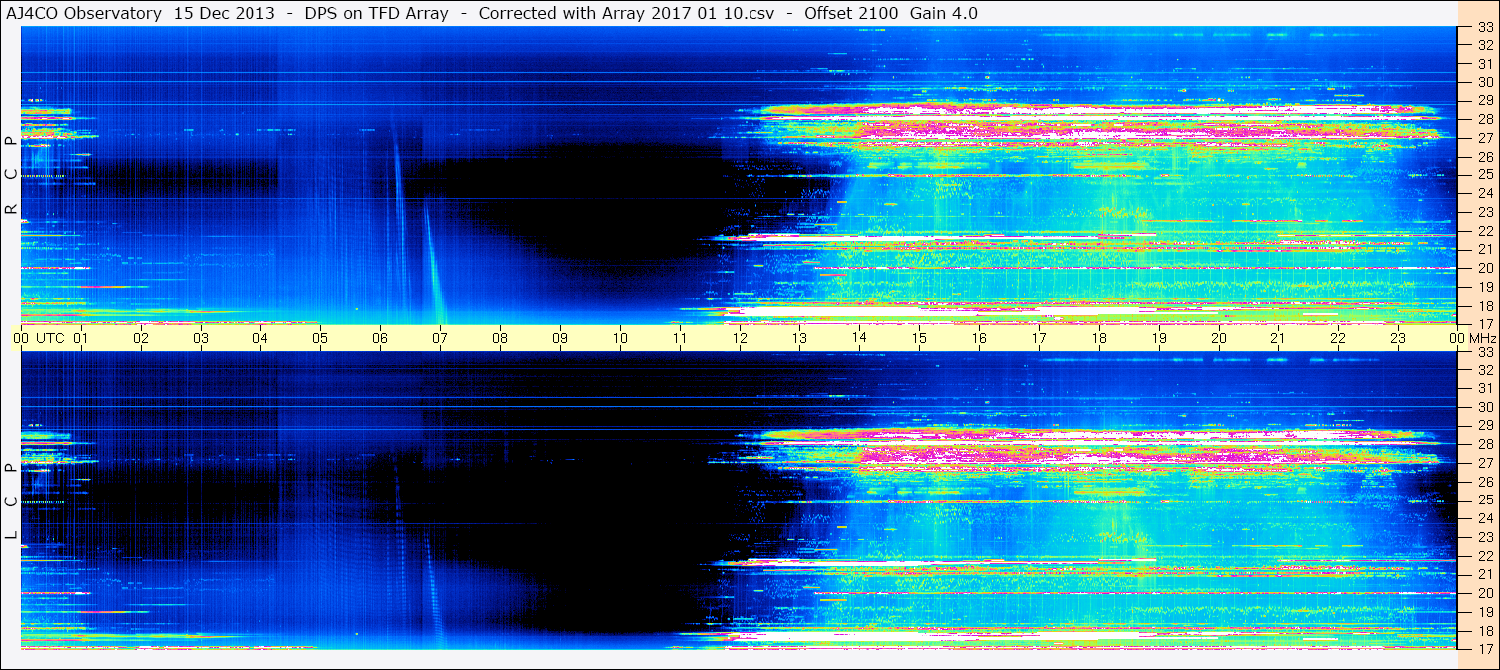Screen dimensions: 1500x670
Task: Click the 33 MHz tick on LCP panel
Action: [1484, 352]
